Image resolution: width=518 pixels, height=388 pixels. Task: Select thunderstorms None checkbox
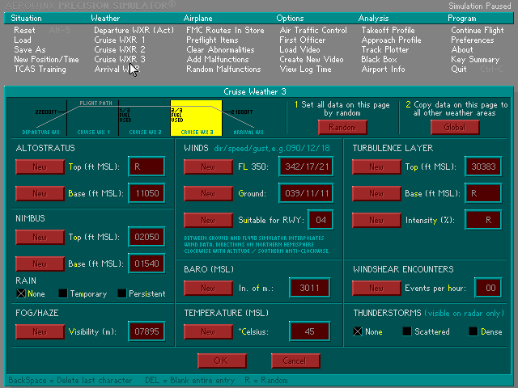pos(358,331)
